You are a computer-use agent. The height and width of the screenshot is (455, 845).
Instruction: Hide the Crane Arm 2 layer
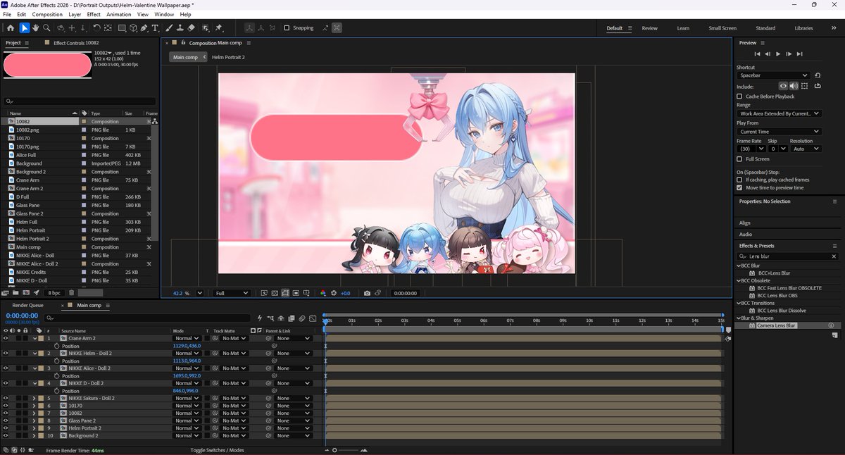click(6, 339)
